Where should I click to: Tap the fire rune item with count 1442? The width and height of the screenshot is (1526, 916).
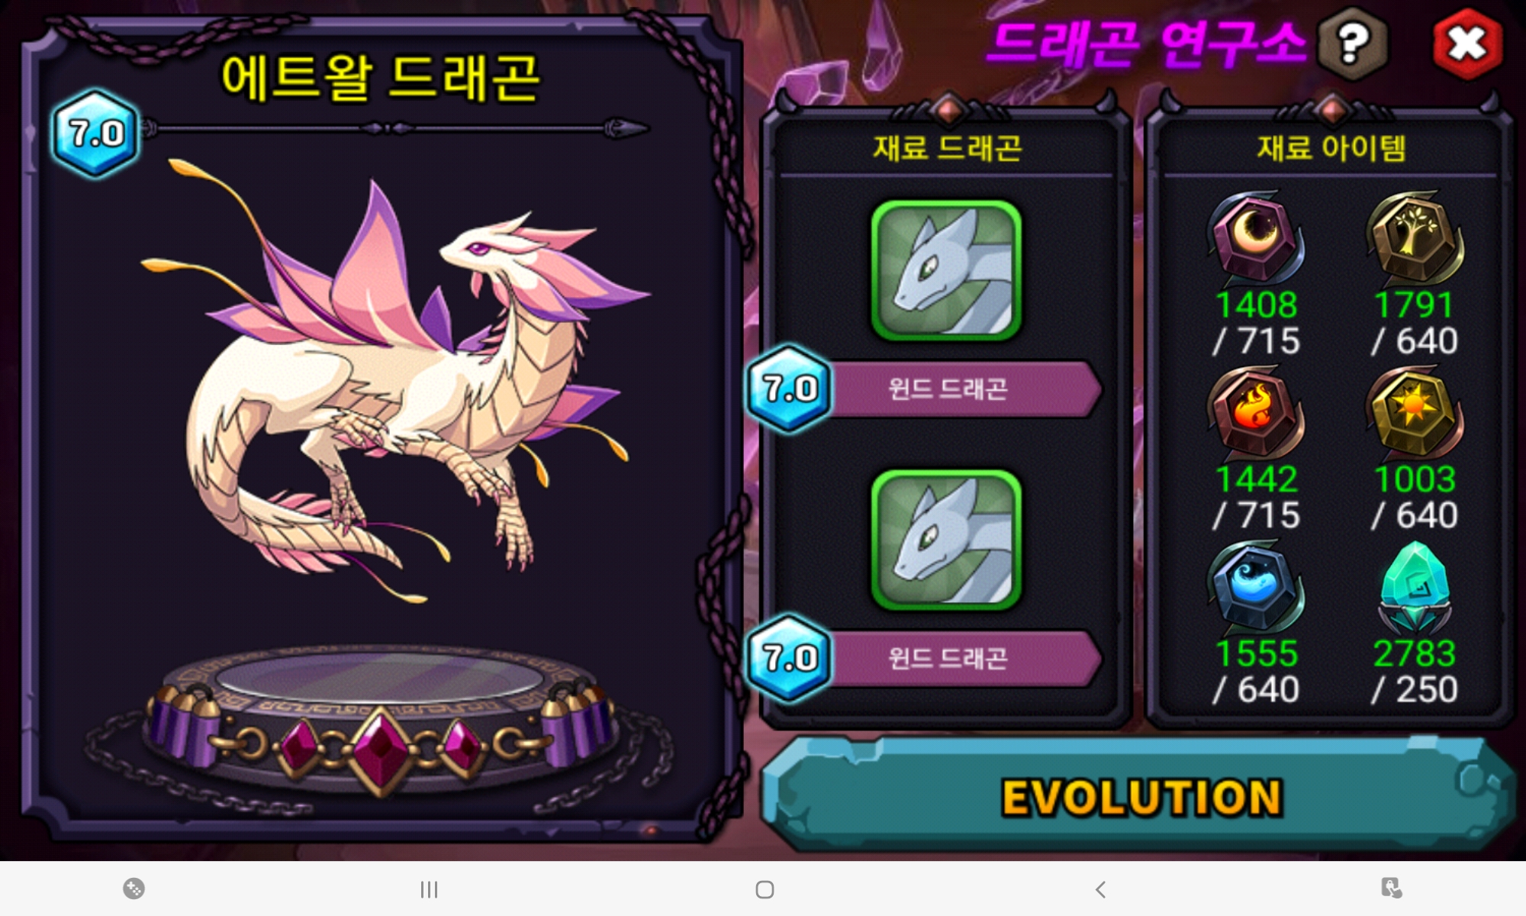[x=1255, y=413]
